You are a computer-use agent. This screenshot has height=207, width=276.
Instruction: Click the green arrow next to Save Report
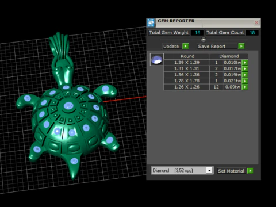[241, 46]
